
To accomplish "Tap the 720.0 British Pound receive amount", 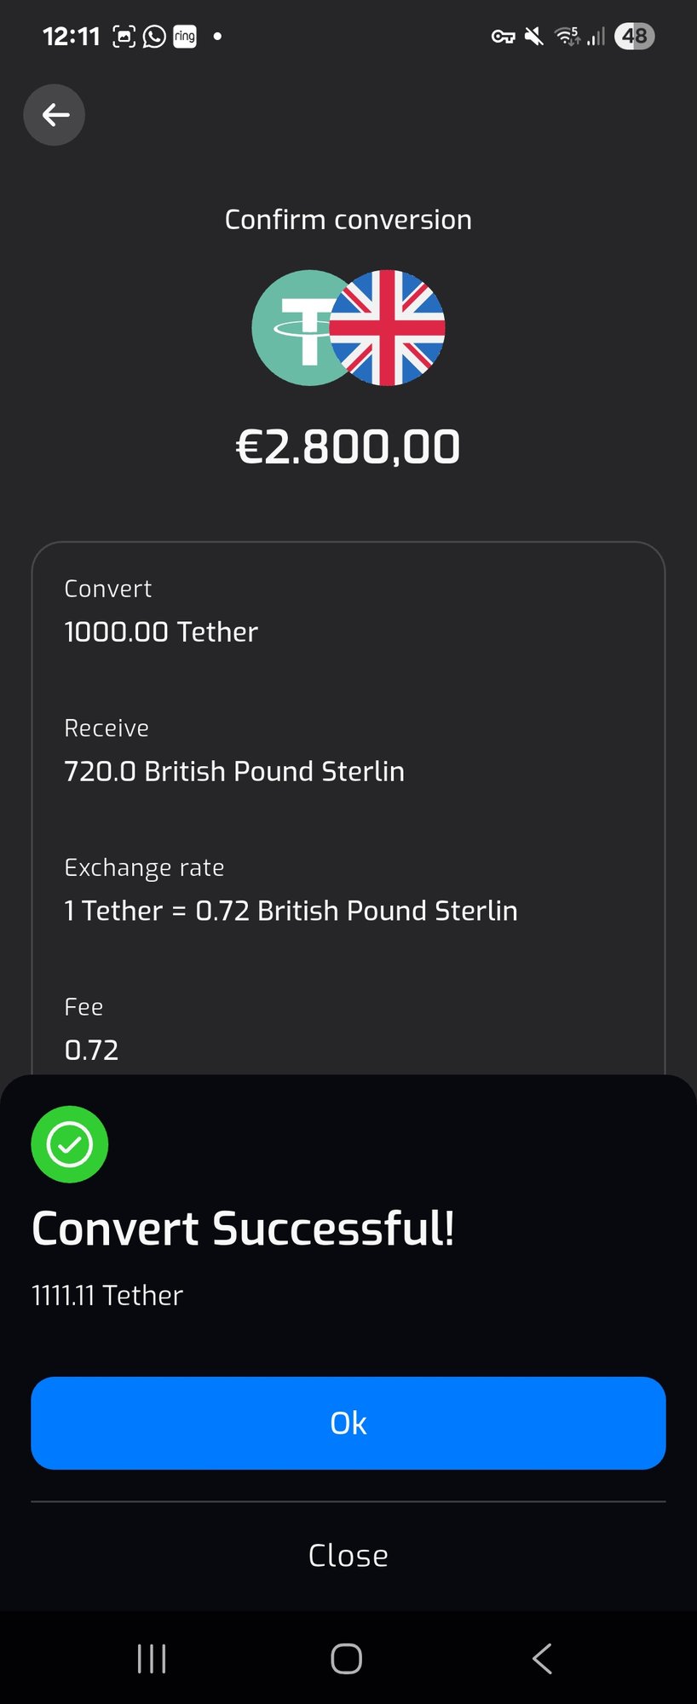I will point(234,771).
